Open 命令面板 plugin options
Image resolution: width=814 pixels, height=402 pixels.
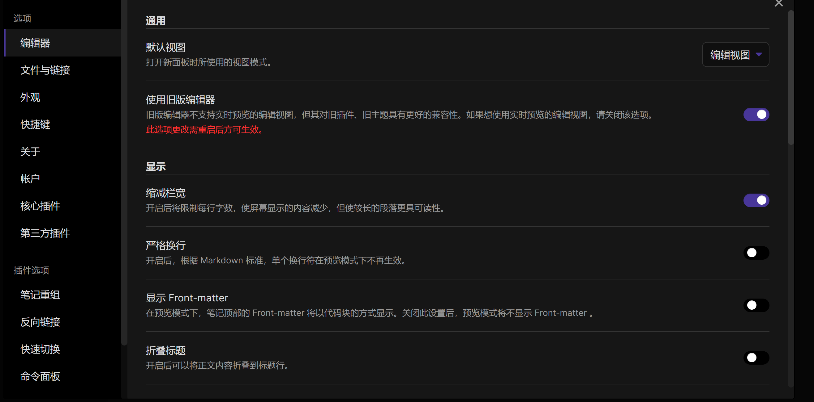pos(40,376)
